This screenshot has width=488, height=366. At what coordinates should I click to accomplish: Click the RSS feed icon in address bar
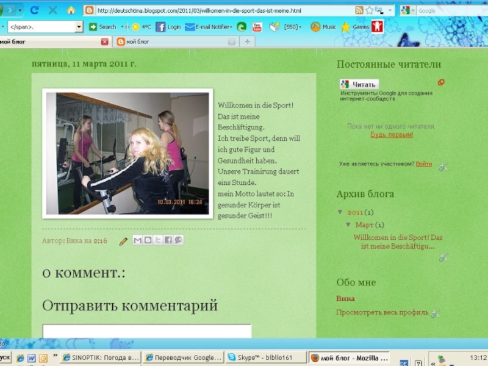point(359,10)
